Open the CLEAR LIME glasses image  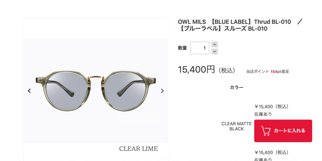pyautogui.click(x=96, y=91)
